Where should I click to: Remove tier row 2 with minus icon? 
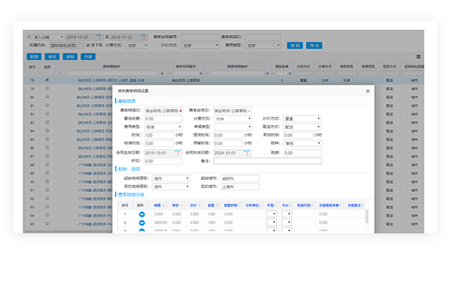point(142,223)
